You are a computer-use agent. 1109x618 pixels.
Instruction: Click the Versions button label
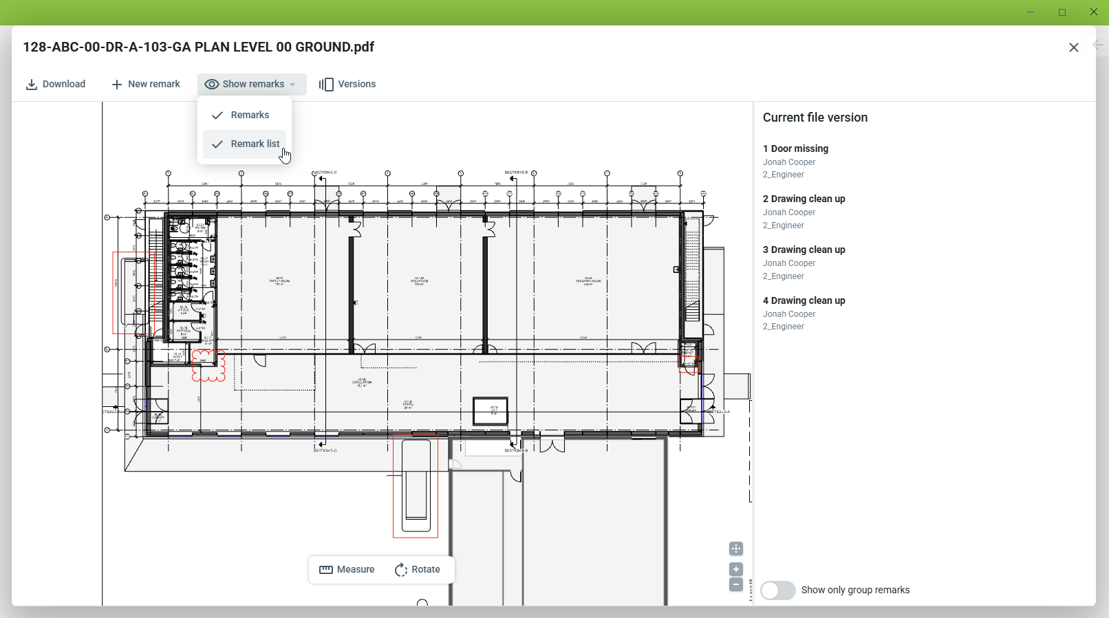point(357,85)
